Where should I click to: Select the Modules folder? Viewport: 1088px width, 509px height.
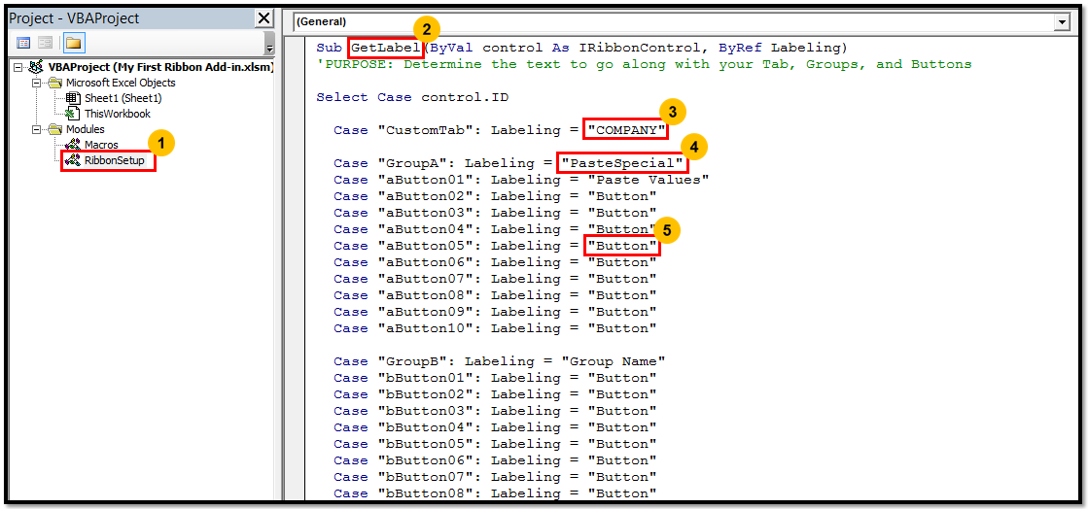click(86, 129)
